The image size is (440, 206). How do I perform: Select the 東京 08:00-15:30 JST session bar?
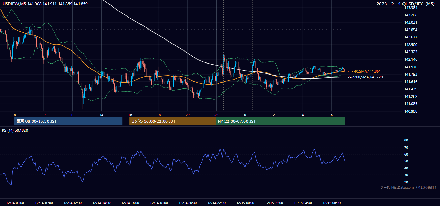click(x=68, y=121)
